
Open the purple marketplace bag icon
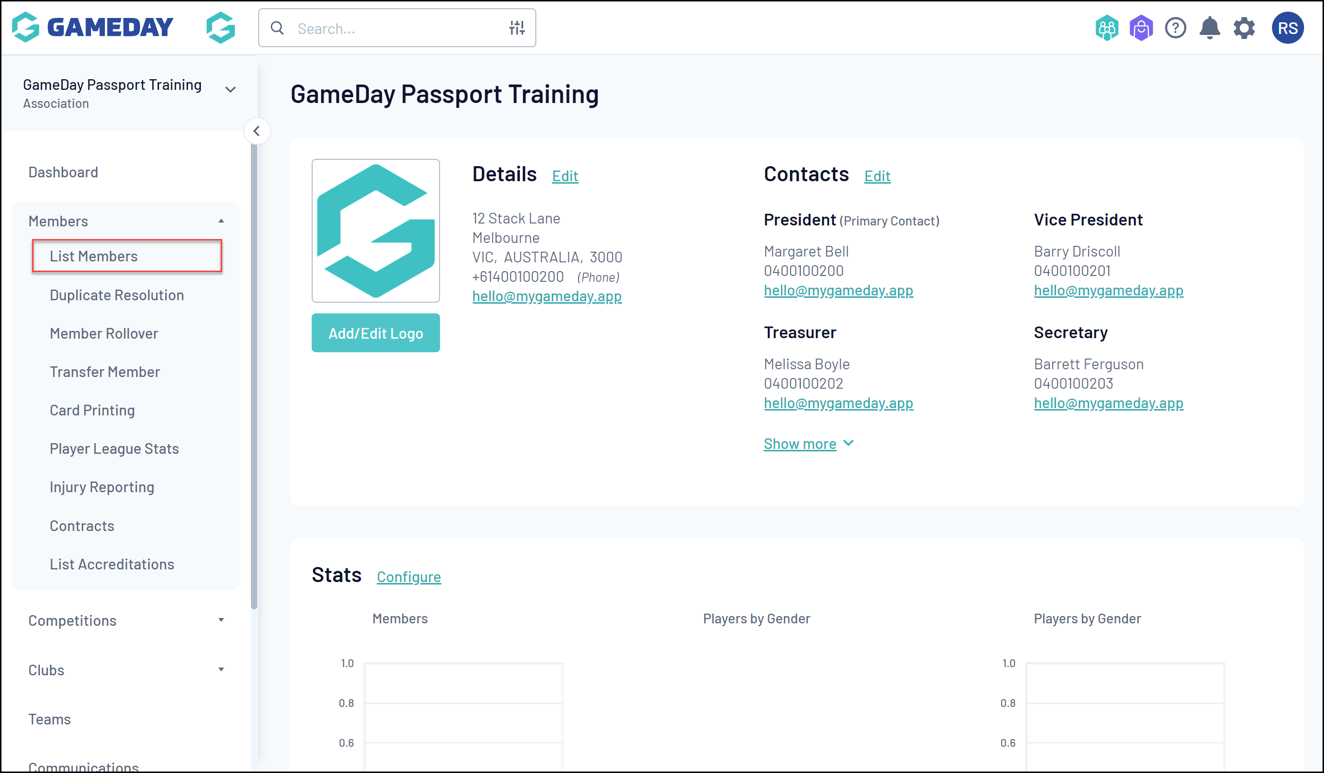coord(1141,28)
